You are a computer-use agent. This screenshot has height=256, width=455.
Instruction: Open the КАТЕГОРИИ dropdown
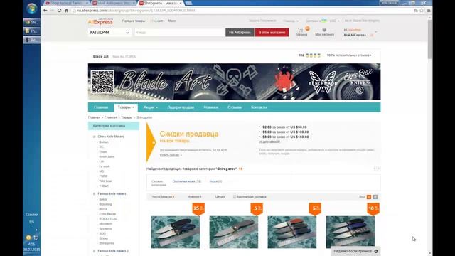tap(109, 33)
